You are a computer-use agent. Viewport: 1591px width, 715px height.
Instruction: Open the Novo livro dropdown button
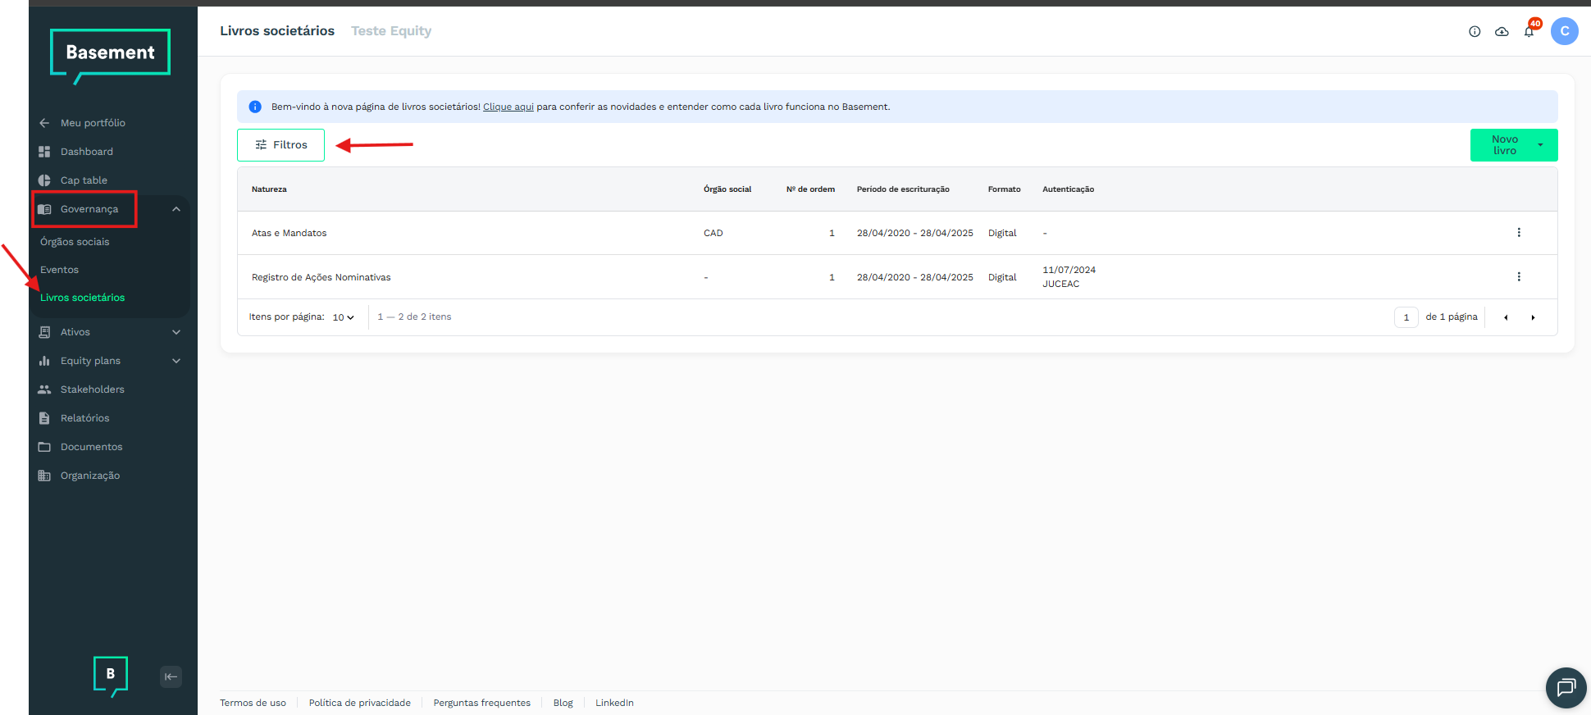tap(1539, 145)
